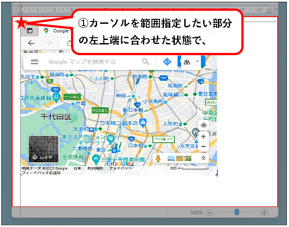Zoom out the map with the minus button
Screen dimensions: 289x227
(204, 146)
